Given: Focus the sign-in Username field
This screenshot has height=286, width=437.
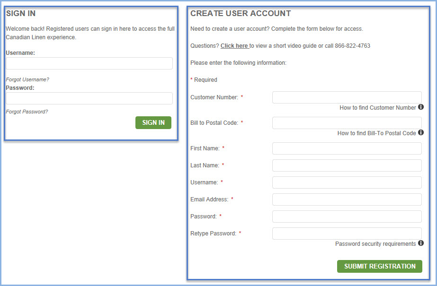Looking at the screenshot, I should tap(89, 63).
